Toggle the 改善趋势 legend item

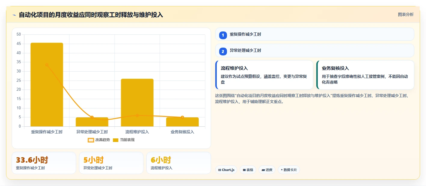[x=99, y=140]
